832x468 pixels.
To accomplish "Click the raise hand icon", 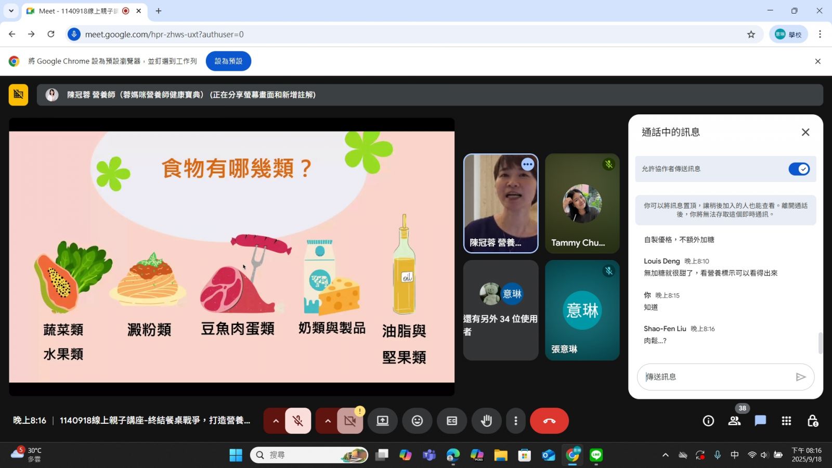I will [x=486, y=421].
